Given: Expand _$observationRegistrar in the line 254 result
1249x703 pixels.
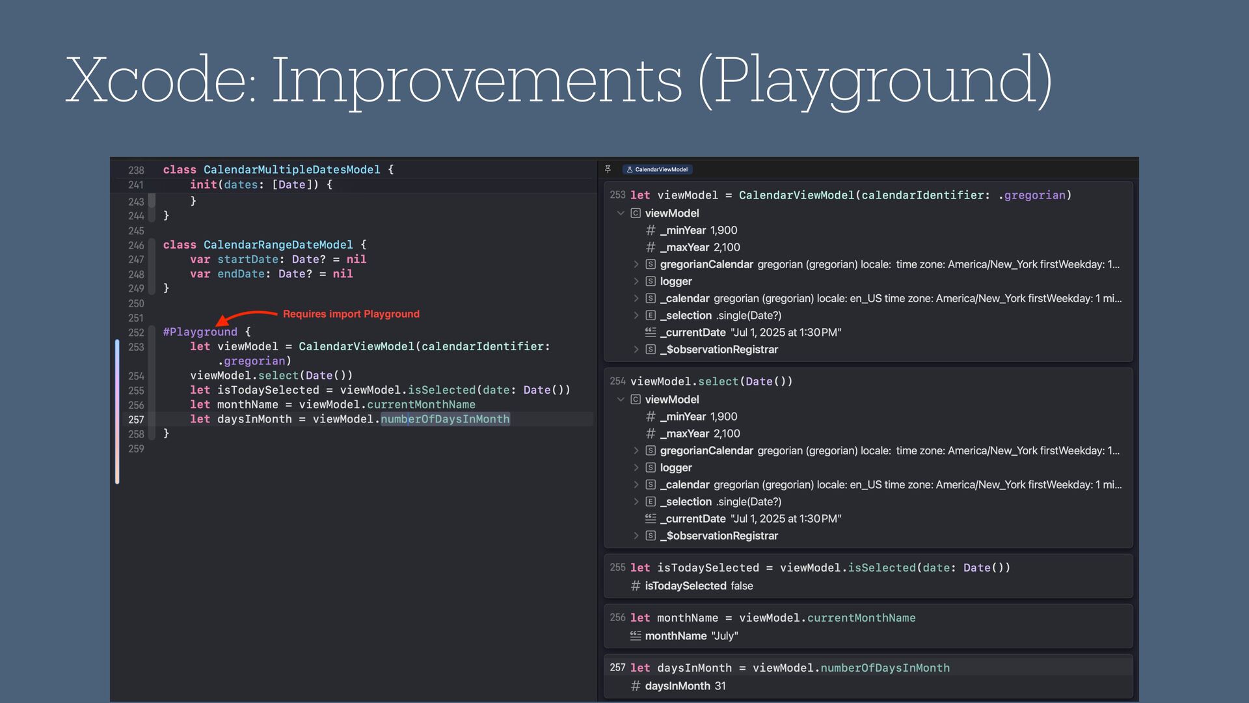Looking at the screenshot, I should pyautogui.click(x=636, y=535).
